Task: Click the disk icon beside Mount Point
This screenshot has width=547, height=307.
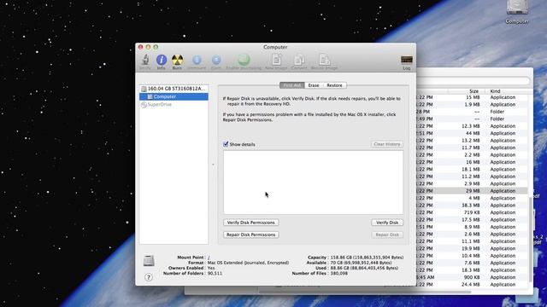Action: [149, 260]
